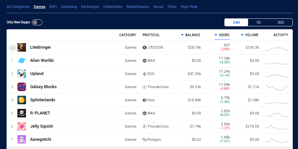View LiteBringer activity sparkline chart
The image size is (298, 149).
277,49
